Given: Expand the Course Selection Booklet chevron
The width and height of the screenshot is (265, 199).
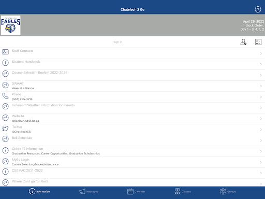Looking at the screenshot, I should (x=261, y=75).
